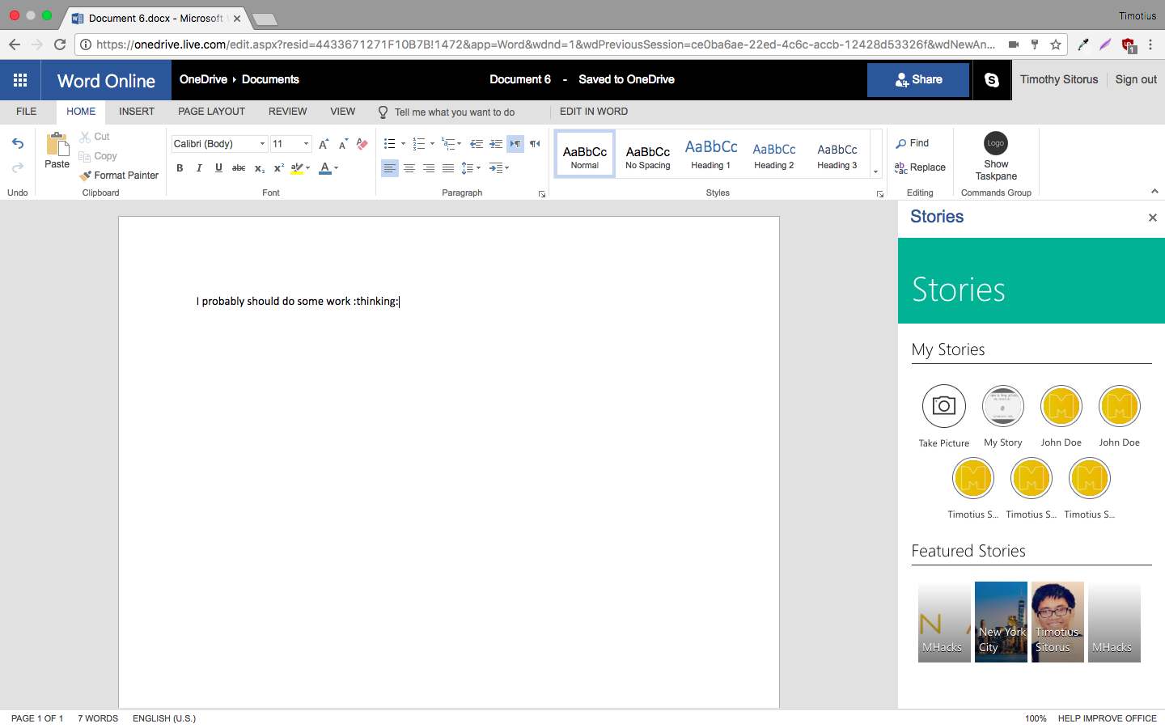
Task: Justify the paragraph text
Action: click(x=448, y=168)
